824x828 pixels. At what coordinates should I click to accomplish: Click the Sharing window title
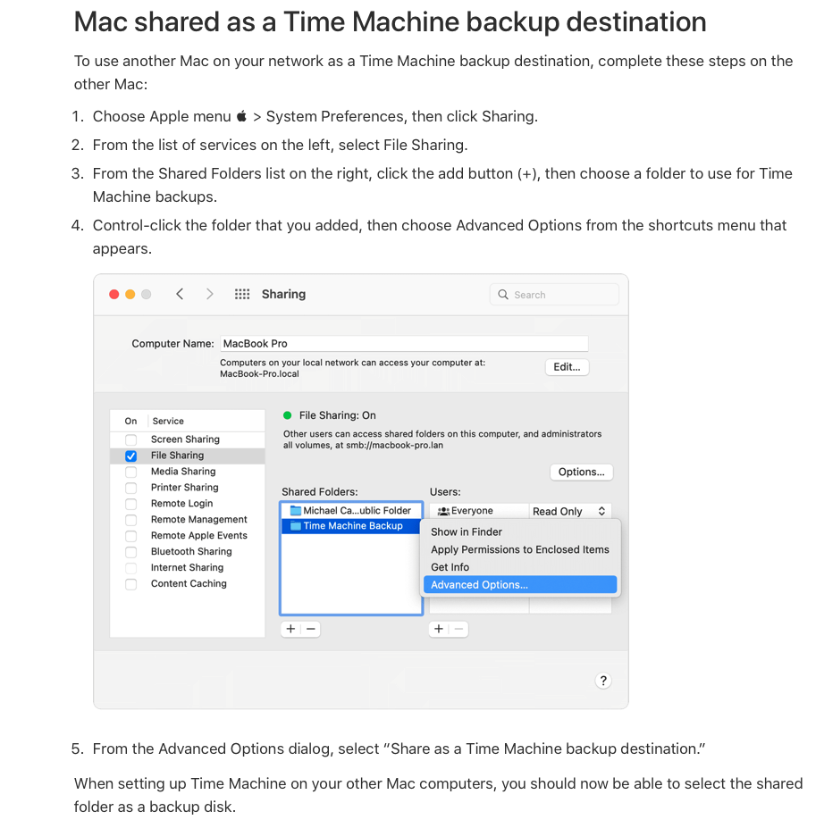click(x=283, y=294)
